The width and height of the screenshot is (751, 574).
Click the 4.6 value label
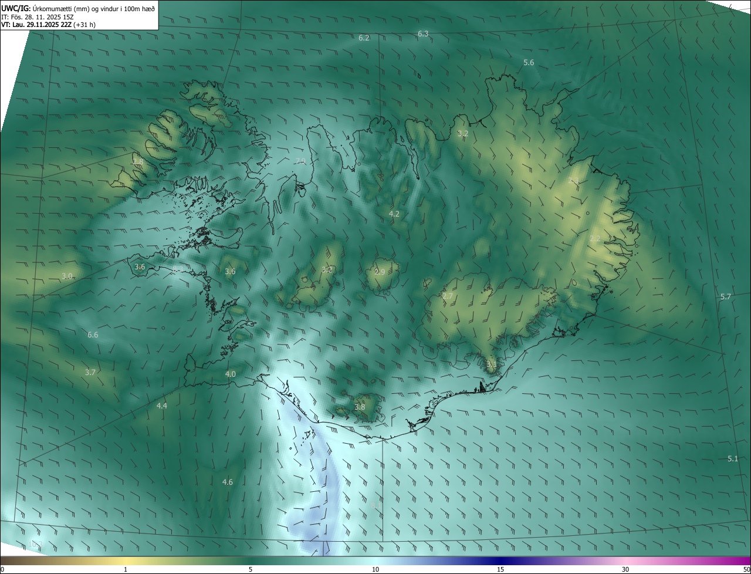(228, 482)
